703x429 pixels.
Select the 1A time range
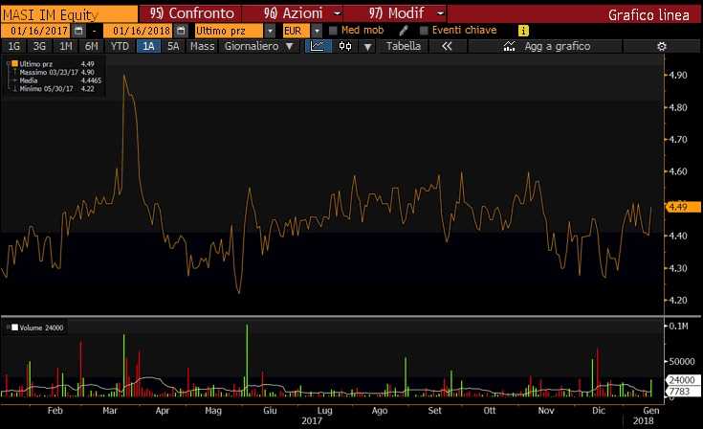[x=148, y=46]
